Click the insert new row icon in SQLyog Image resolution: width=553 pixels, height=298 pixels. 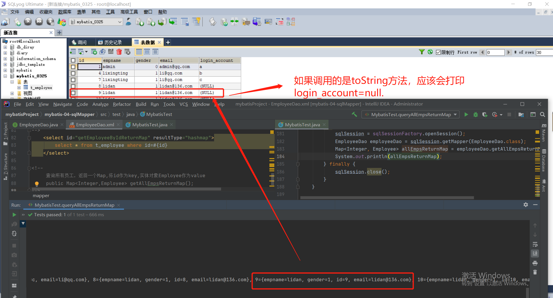(94, 52)
